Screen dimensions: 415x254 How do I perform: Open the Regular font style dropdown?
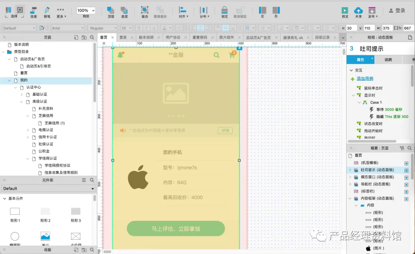(x=103, y=28)
